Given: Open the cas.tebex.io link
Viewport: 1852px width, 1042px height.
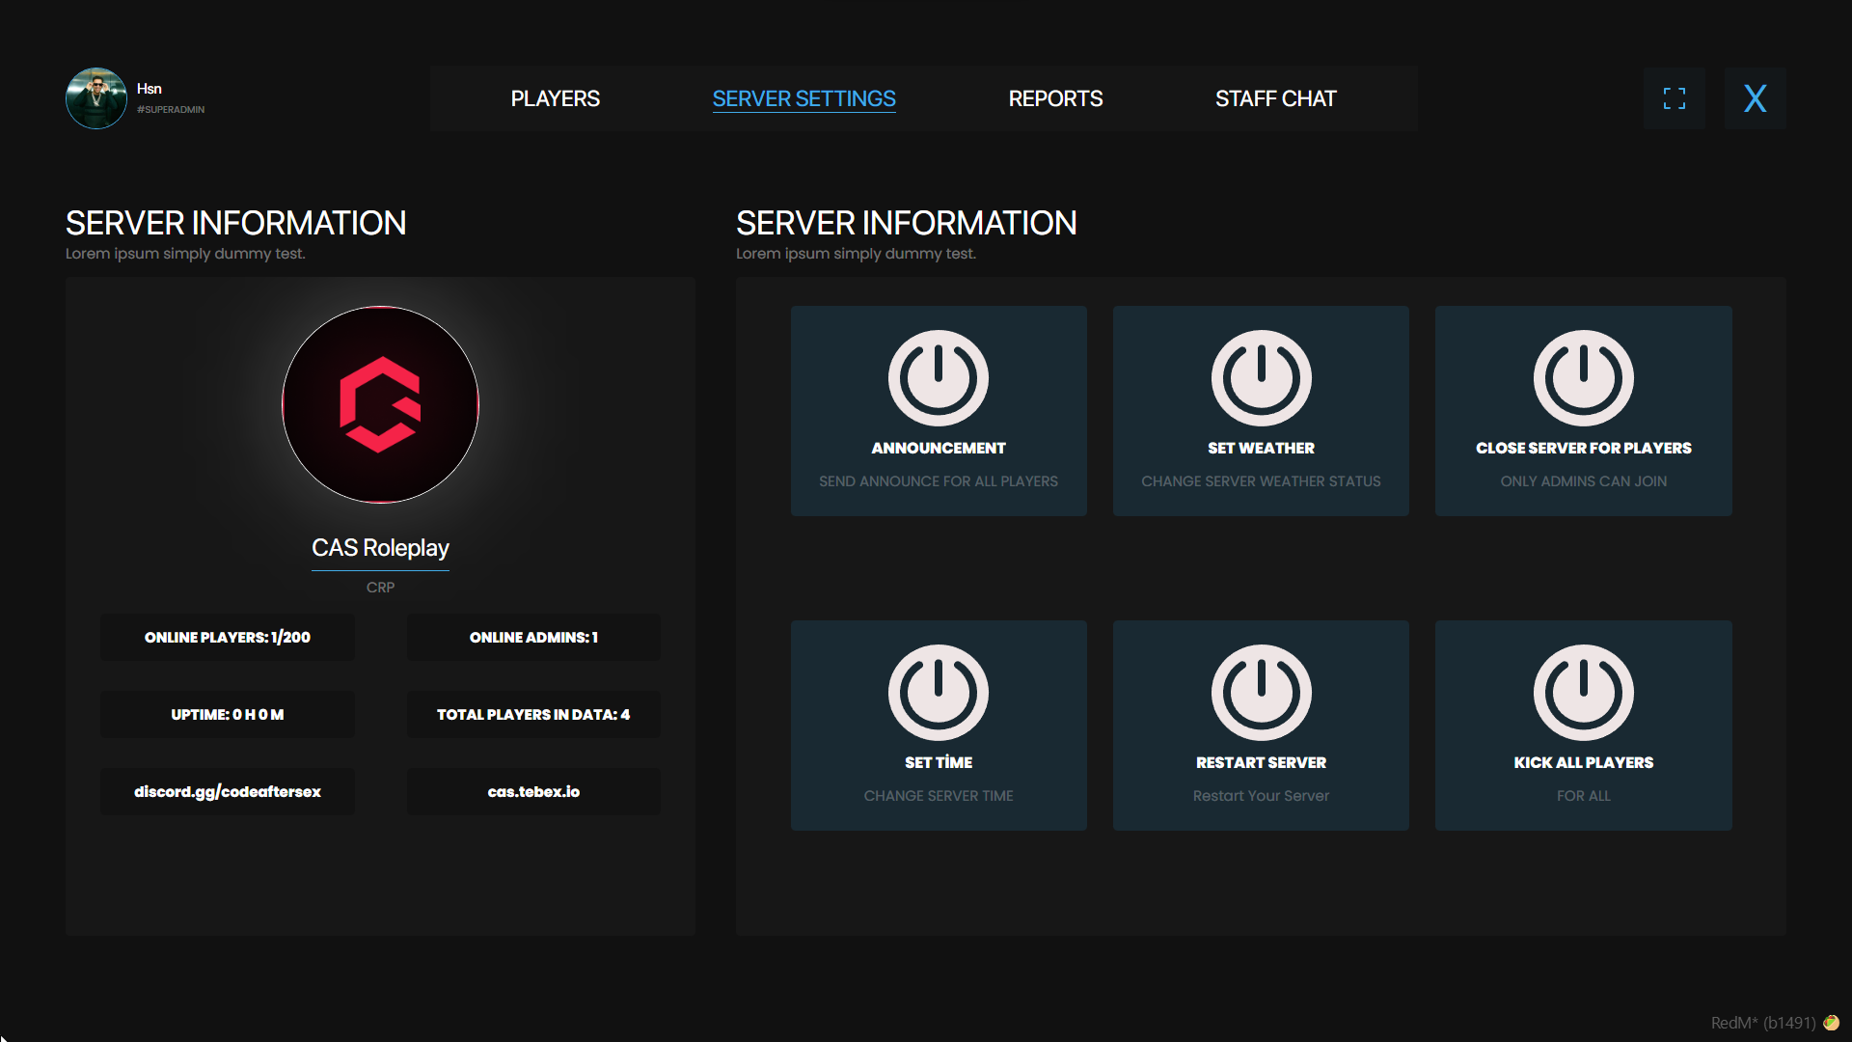Looking at the screenshot, I should [x=533, y=791].
